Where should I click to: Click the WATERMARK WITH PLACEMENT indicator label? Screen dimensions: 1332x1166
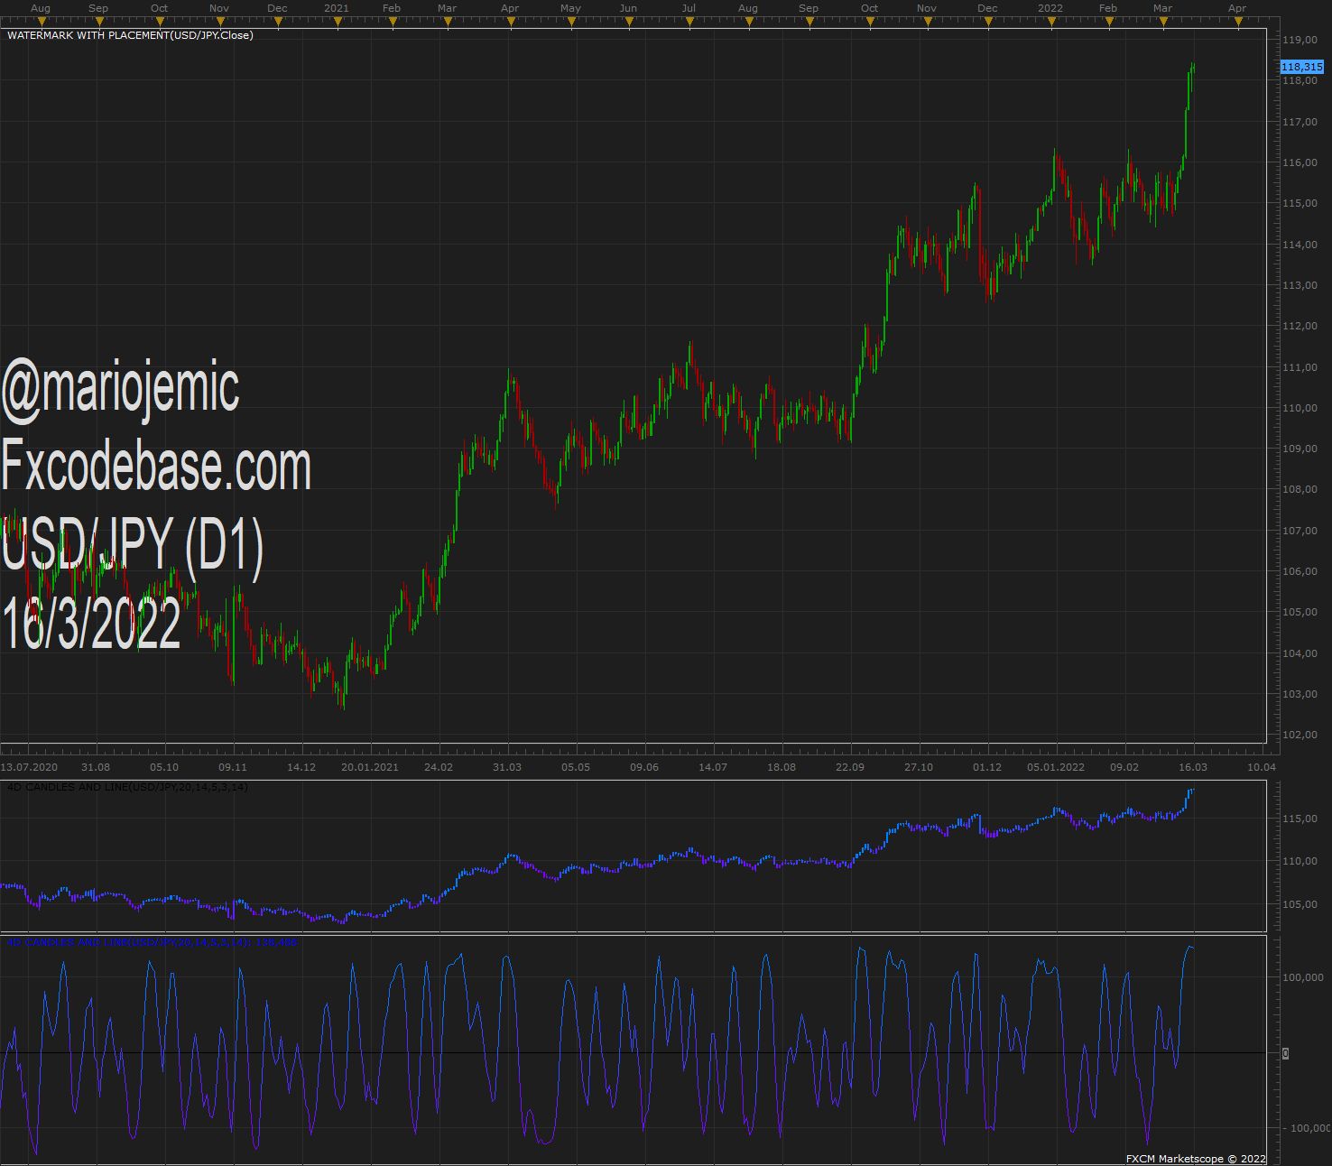(130, 35)
